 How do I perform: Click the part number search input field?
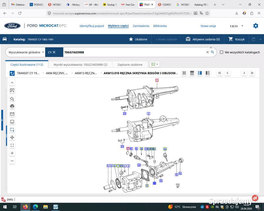click(x=134, y=52)
